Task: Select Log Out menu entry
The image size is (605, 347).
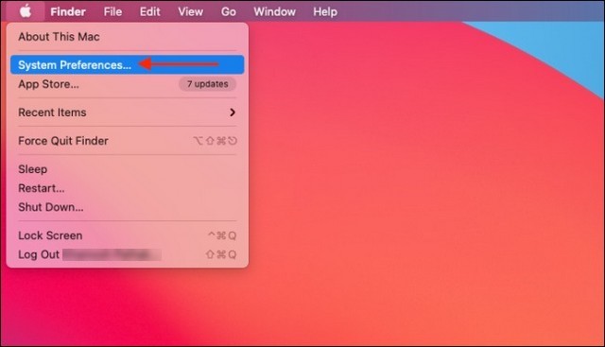Action: point(127,254)
